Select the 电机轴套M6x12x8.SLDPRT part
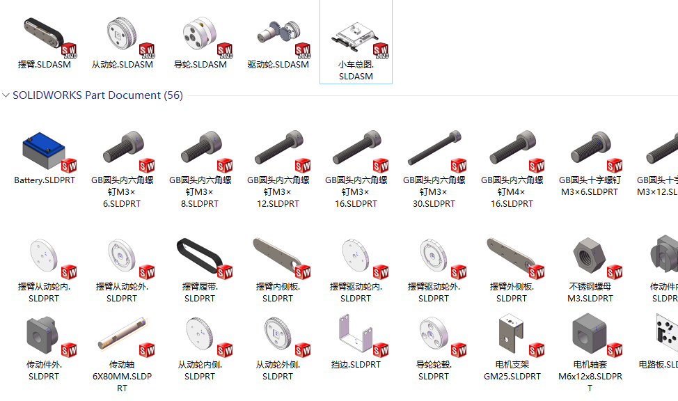The height and width of the screenshot is (401, 678). 590,336
